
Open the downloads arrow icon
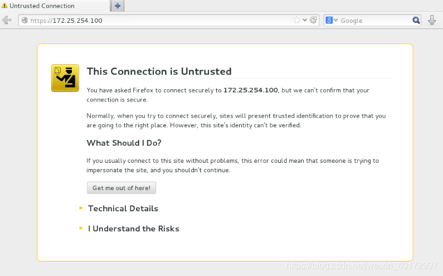click(x=432, y=20)
